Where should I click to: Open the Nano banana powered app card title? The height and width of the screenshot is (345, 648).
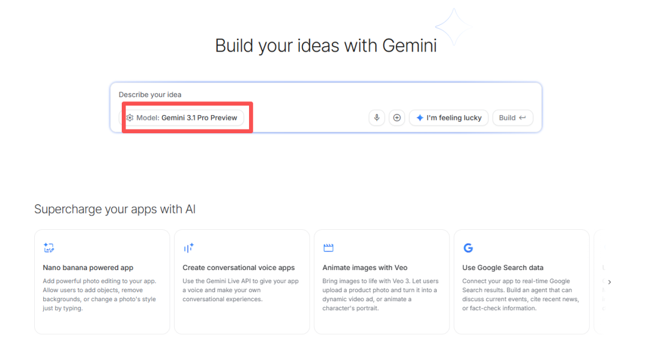pyautogui.click(x=88, y=268)
